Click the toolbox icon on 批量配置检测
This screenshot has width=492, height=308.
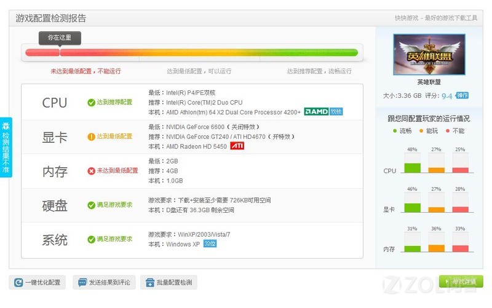150,283
